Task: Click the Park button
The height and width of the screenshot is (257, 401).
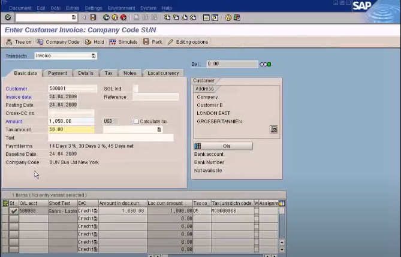Action: tap(153, 42)
